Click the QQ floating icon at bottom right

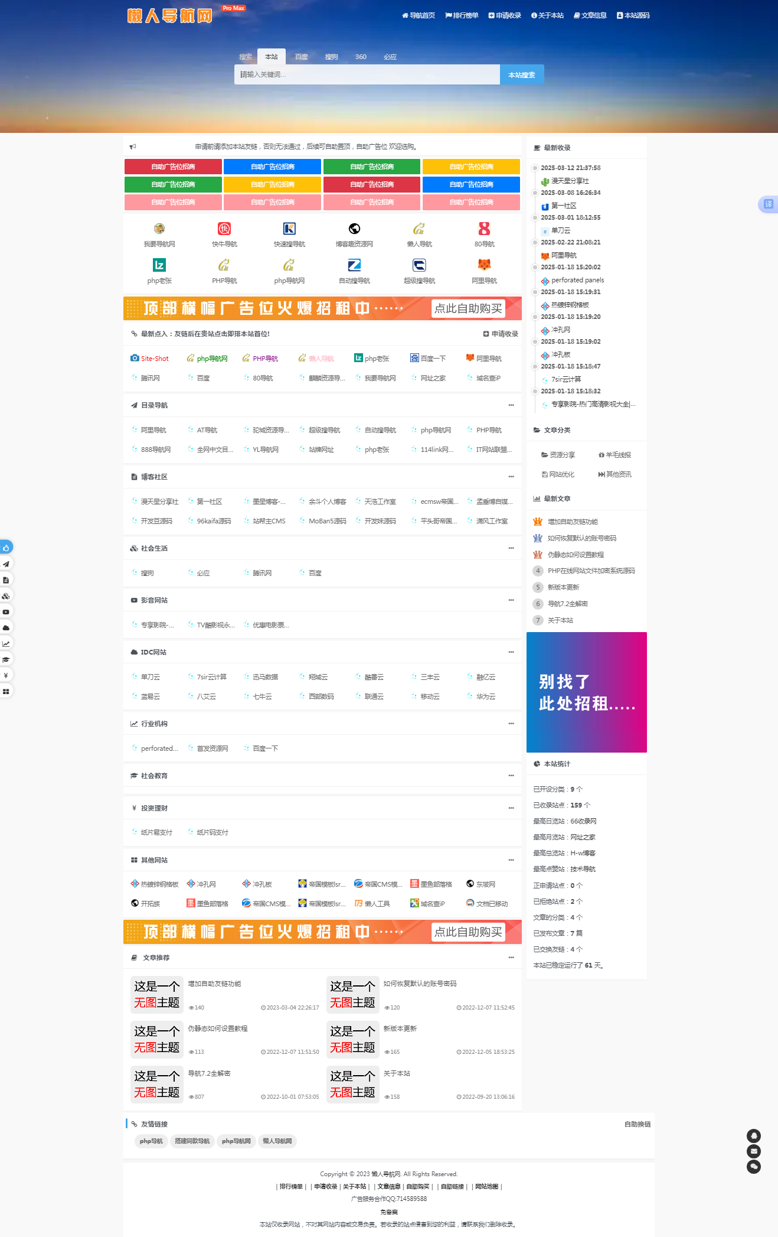[754, 1135]
